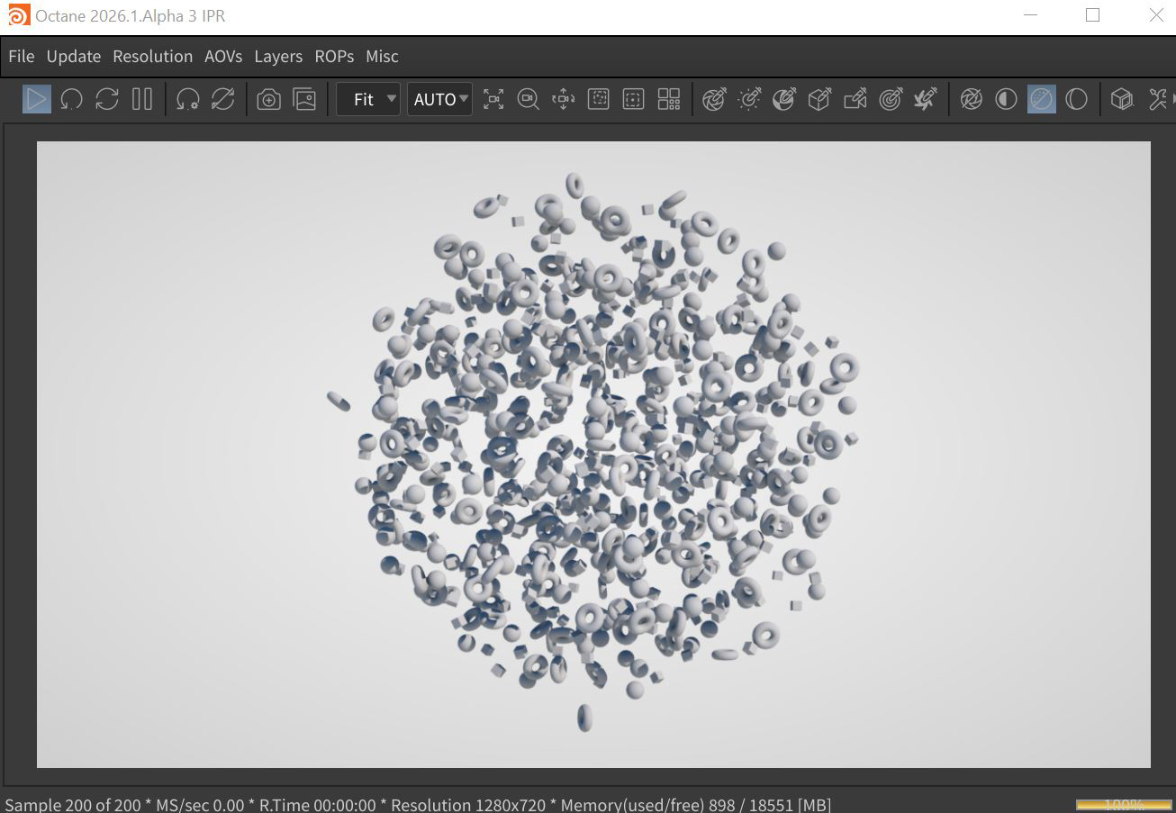Select the cube object picker tool
The width and height of the screenshot is (1176, 813).
tap(819, 99)
